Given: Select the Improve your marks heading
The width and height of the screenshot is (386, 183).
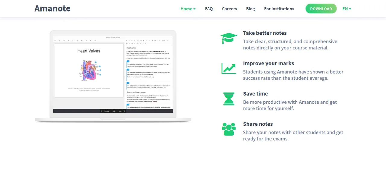Looking at the screenshot, I should [268, 64].
